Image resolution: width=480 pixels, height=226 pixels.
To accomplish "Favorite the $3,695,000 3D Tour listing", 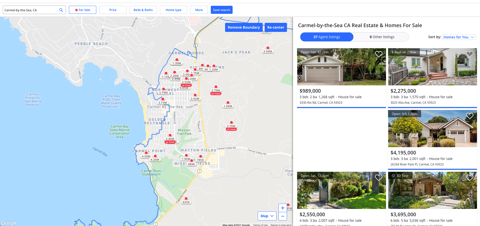I will coord(469,178).
